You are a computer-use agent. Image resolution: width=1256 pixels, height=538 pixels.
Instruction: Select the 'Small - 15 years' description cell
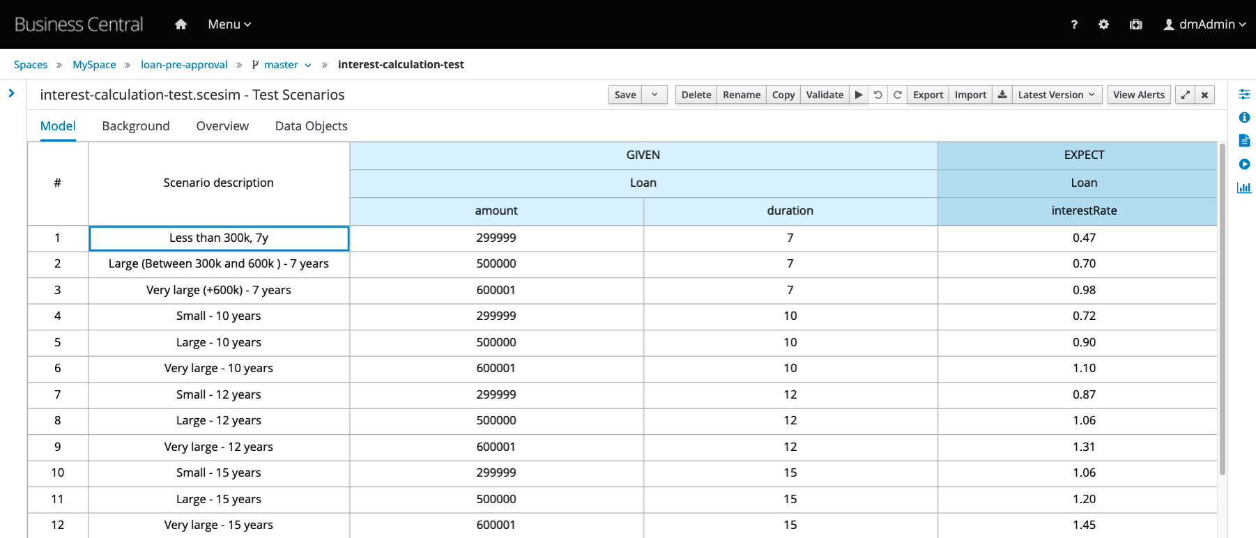click(x=219, y=473)
